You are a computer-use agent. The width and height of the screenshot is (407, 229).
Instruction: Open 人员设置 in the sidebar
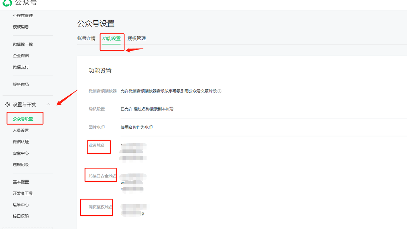coord(21,131)
